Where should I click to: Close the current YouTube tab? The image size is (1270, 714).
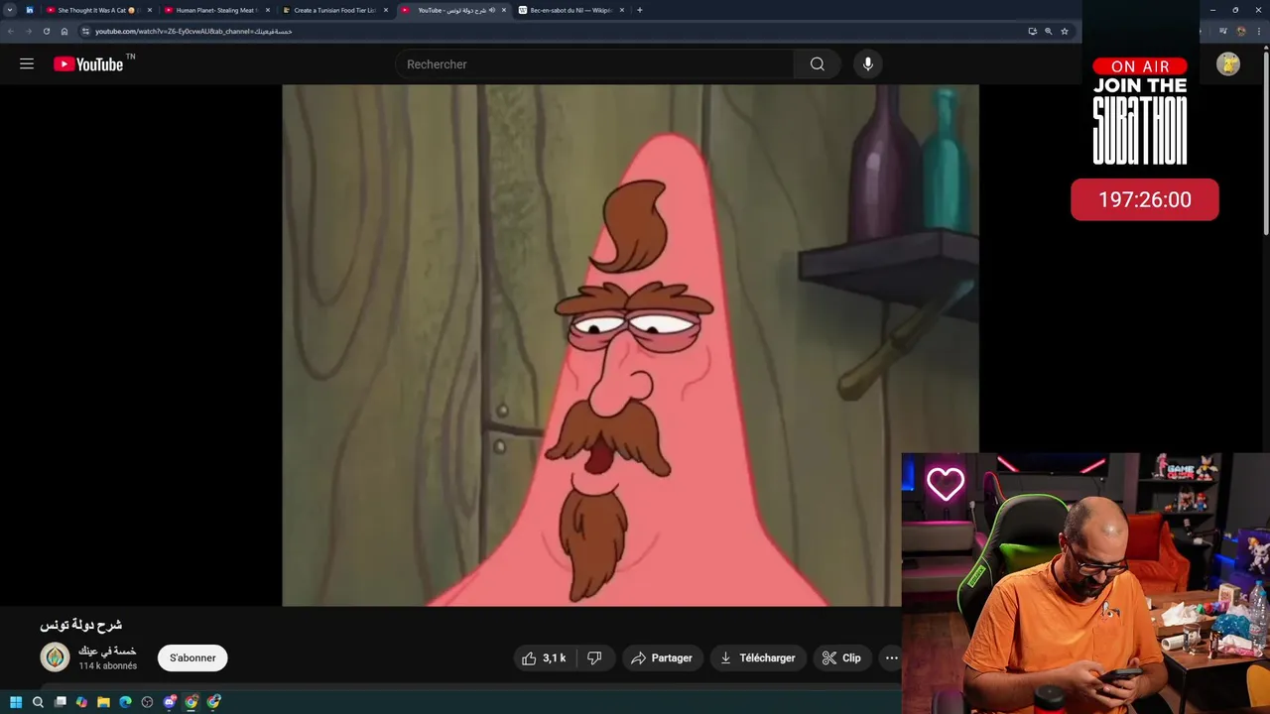tap(504, 10)
